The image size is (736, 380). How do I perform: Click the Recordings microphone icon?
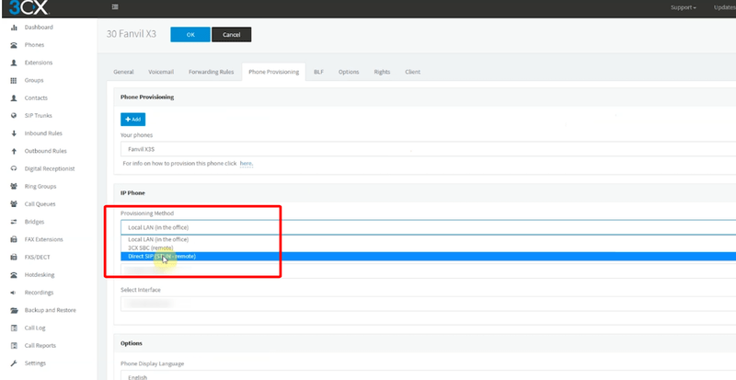(13, 293)
